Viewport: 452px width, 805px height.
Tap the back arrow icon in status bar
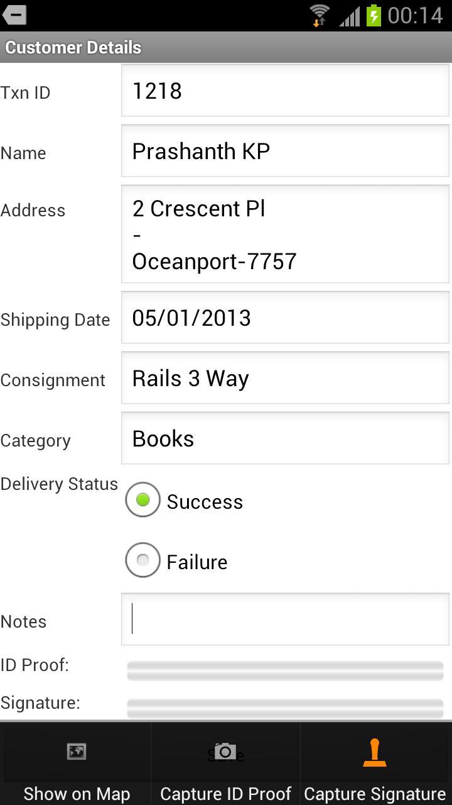(x=14, y=15)
